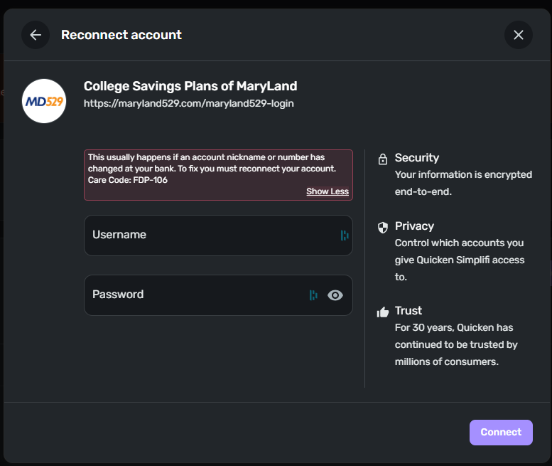Click the back arrow button

pyautogui.click(x=36, y=35)
